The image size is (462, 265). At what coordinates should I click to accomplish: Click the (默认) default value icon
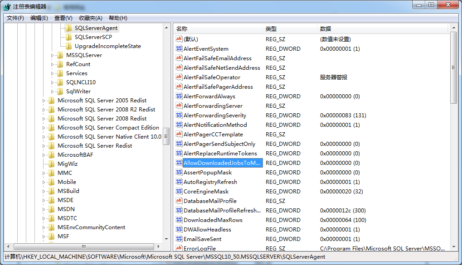179,39
